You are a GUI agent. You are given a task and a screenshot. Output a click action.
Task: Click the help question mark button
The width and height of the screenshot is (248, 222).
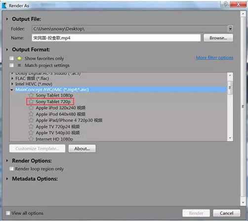225,4
